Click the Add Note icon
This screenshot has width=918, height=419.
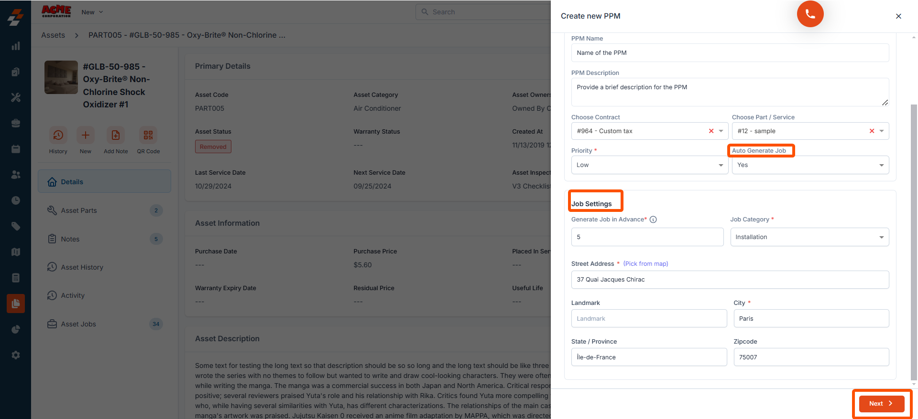tap(116, 136)
